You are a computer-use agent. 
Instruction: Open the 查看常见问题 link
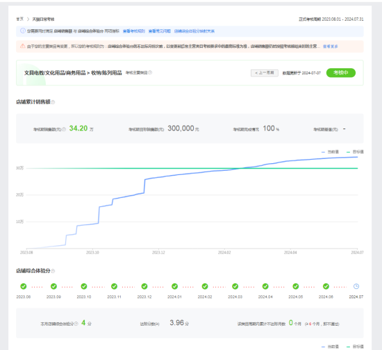pos(160,31)
